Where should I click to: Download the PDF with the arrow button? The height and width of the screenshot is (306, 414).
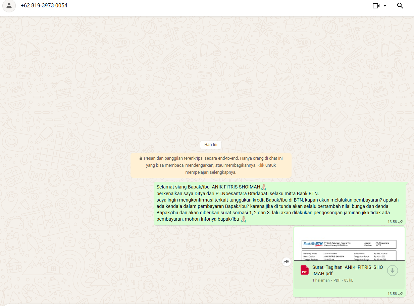point(392,271)
